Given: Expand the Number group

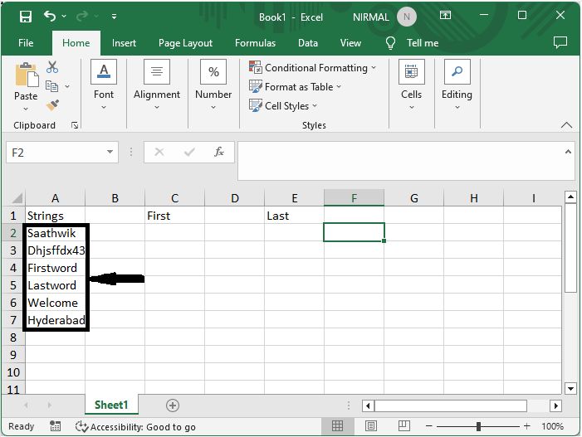Looking at the screenshot, I should coord(213,85).
